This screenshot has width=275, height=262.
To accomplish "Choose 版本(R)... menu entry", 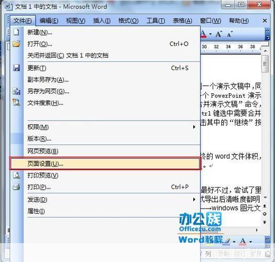I will tap(105, 139).
